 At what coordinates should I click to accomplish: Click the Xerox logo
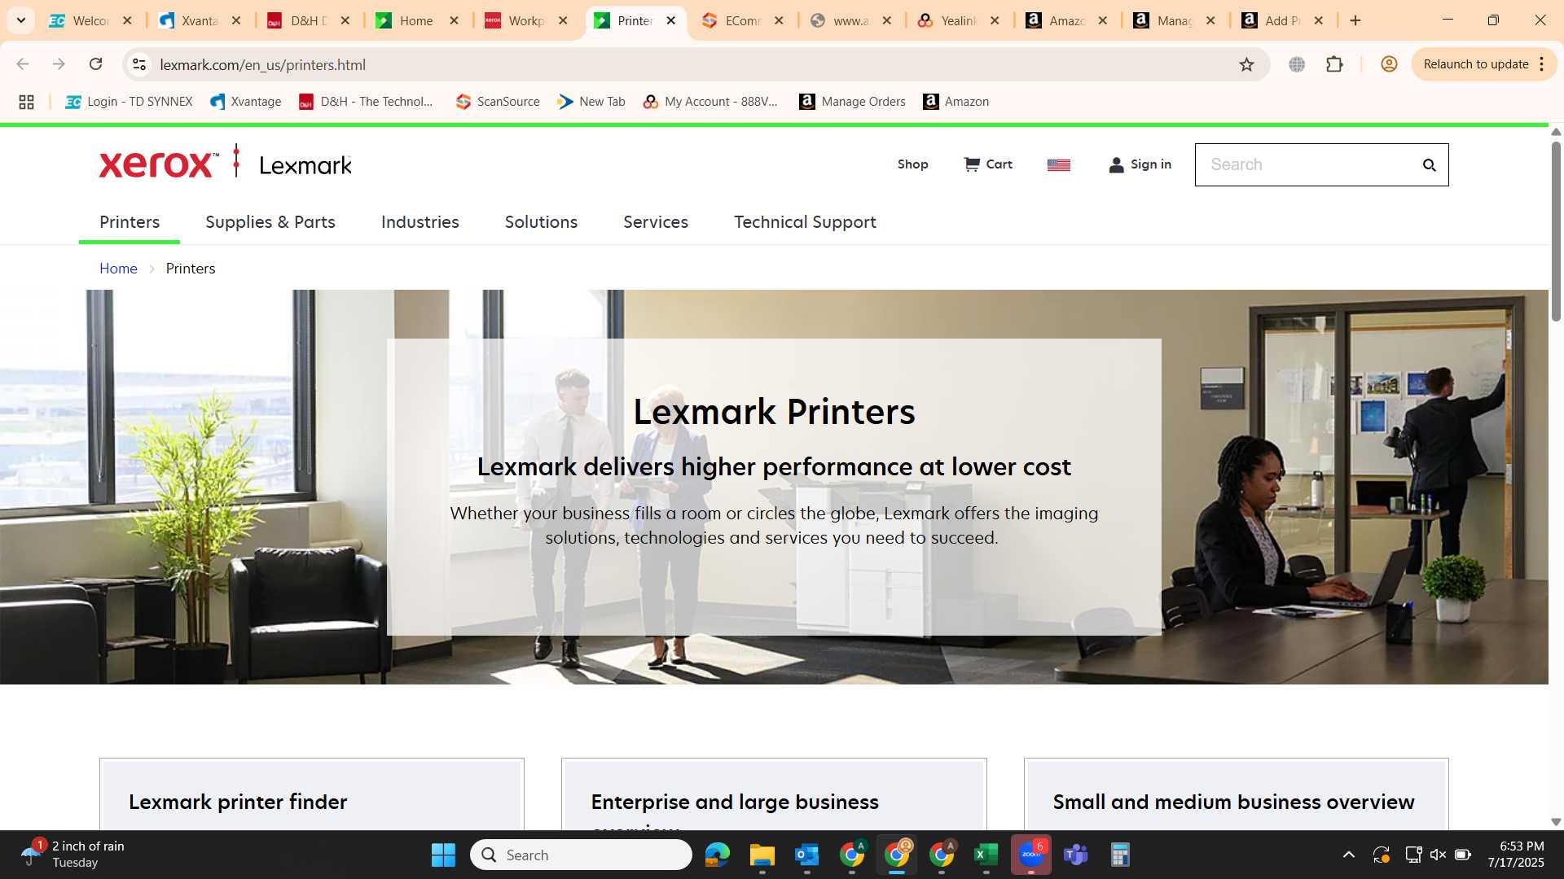(x=159, y=164)
